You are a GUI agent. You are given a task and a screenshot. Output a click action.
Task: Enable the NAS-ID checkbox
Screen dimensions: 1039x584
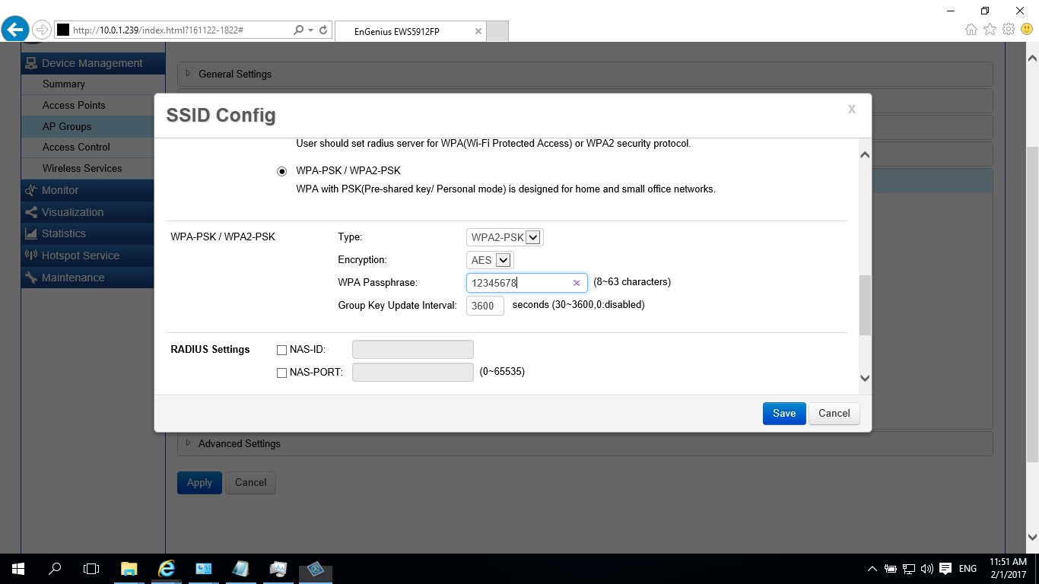[x=282, y=350]
